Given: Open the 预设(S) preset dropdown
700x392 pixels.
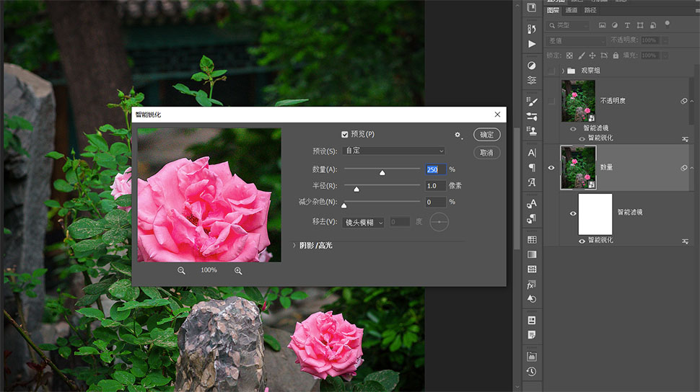Looking at the screenshot, I should coord(394,151).
